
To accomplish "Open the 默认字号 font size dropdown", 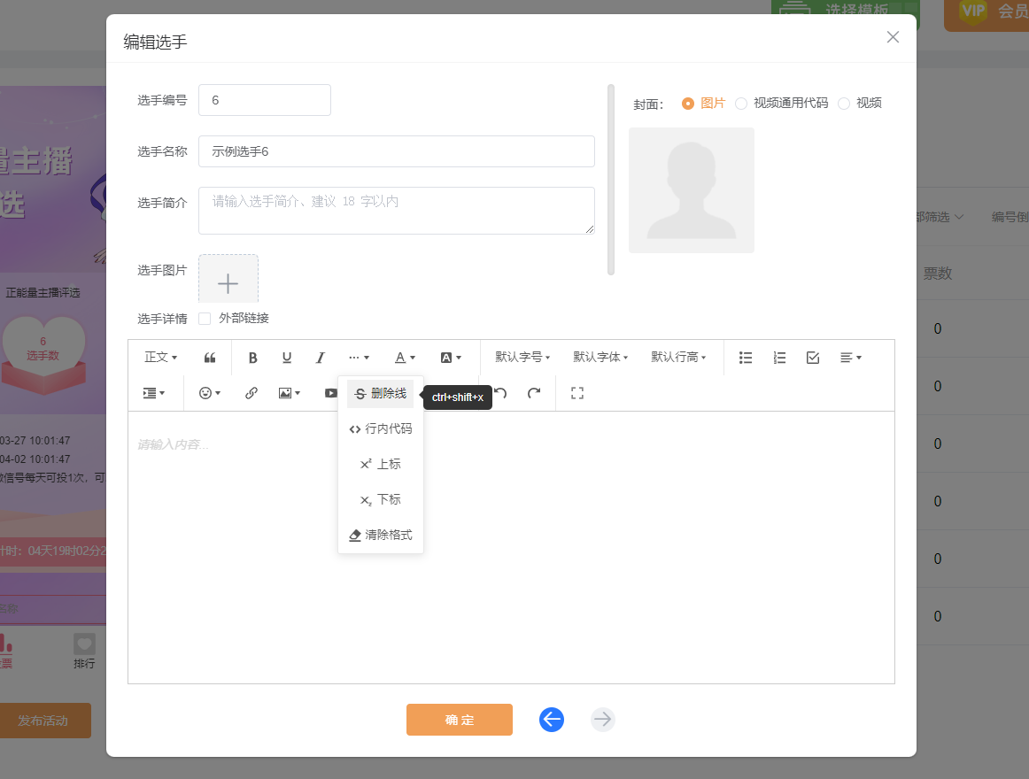I will [x=522, y=358].
